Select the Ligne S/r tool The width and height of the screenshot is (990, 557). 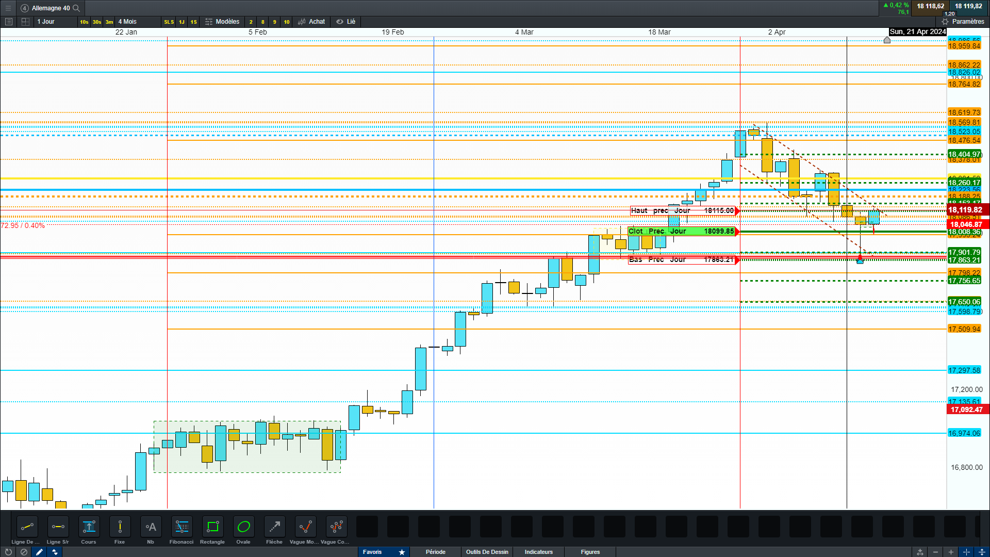coord(58,527)
